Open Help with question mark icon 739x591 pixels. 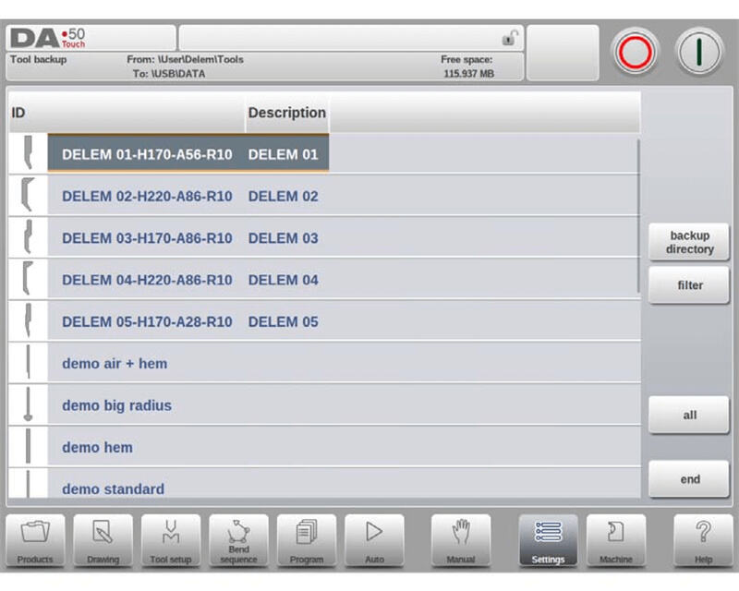coord(702,540)
